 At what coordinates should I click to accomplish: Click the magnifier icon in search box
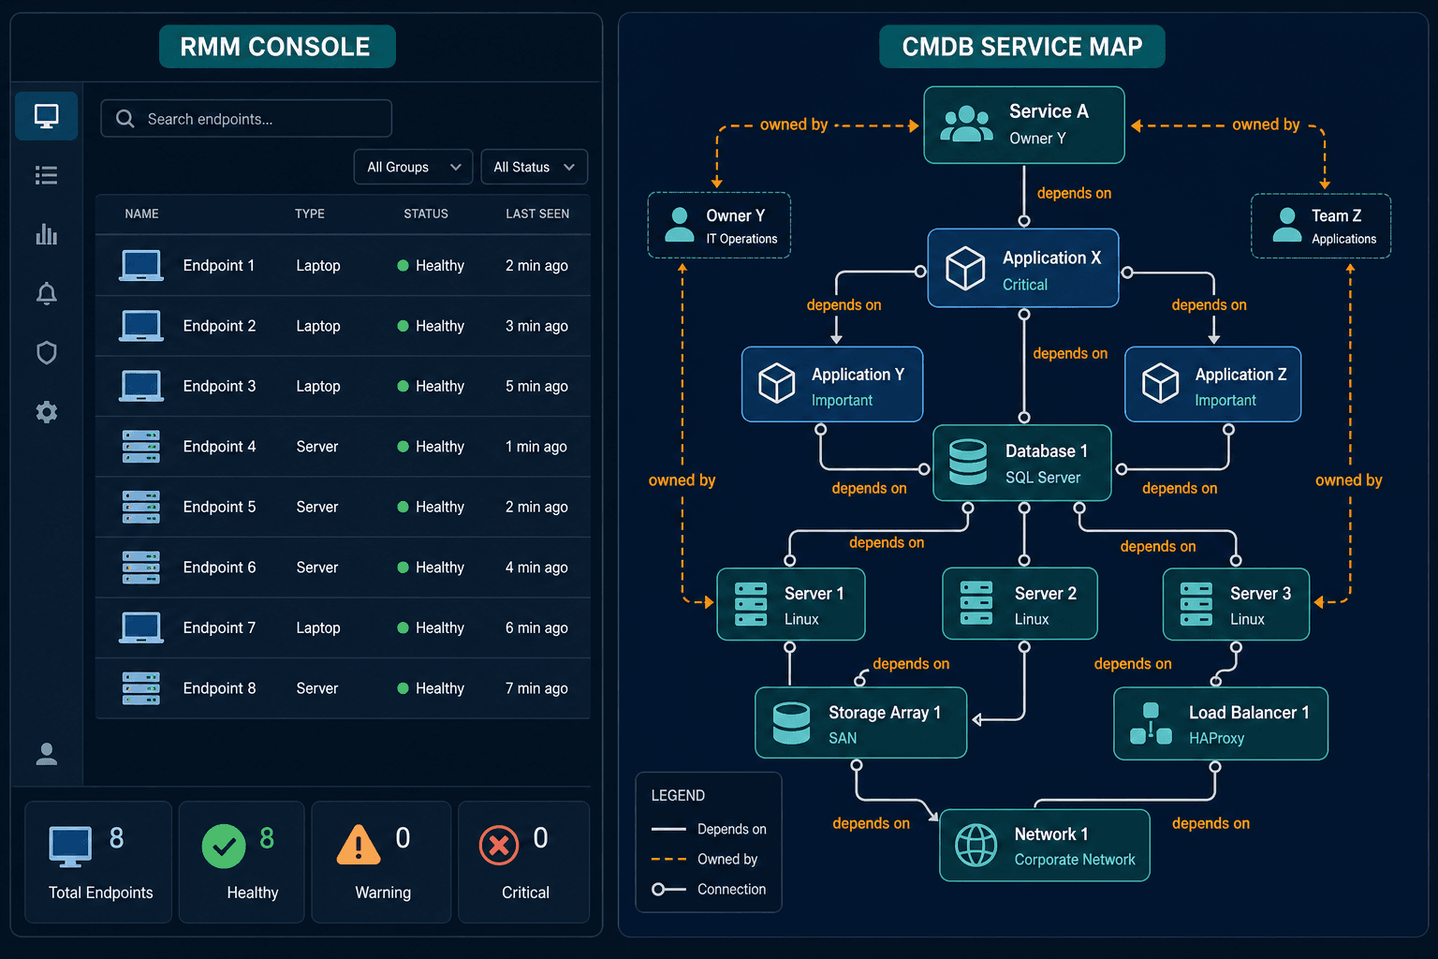(x=125, y=119)
